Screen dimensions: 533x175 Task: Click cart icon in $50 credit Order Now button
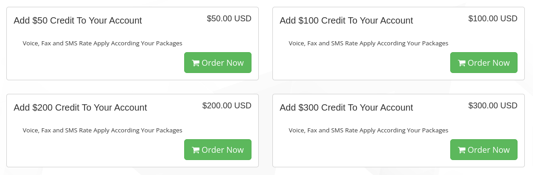tap(196, 63)
